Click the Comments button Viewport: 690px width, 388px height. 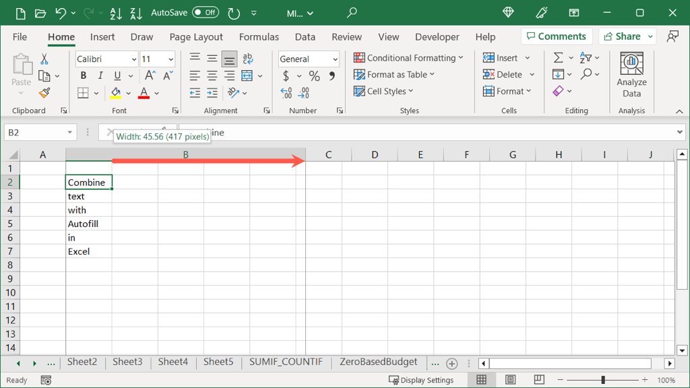[x=556, y=36]
